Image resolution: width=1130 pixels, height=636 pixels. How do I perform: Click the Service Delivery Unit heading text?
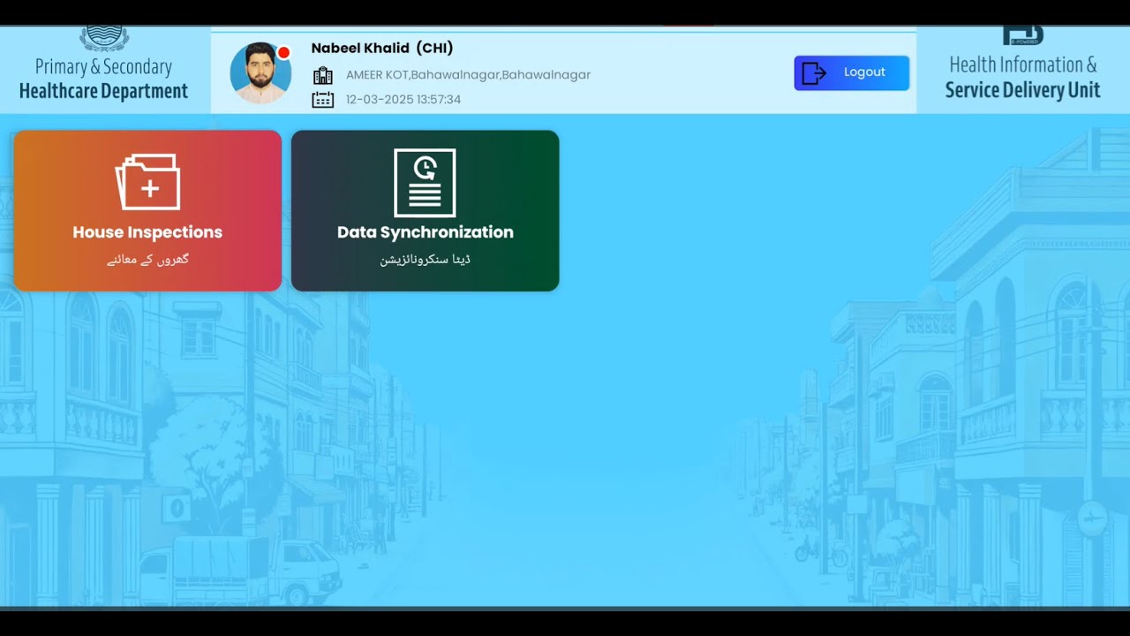pyautogui.click(x=1023, y=90)
